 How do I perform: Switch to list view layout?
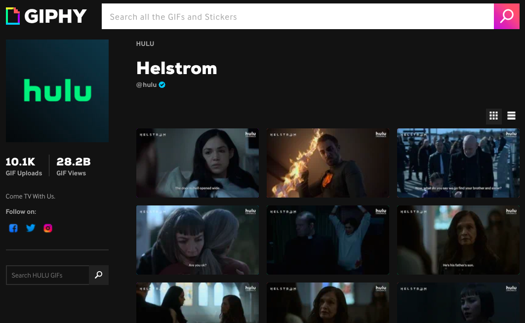click(511, 116)
